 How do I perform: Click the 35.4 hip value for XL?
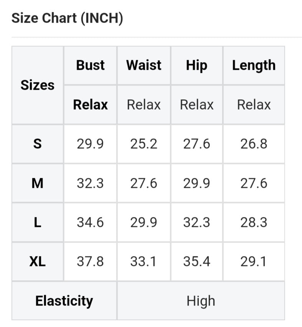[x=196, y=261]
